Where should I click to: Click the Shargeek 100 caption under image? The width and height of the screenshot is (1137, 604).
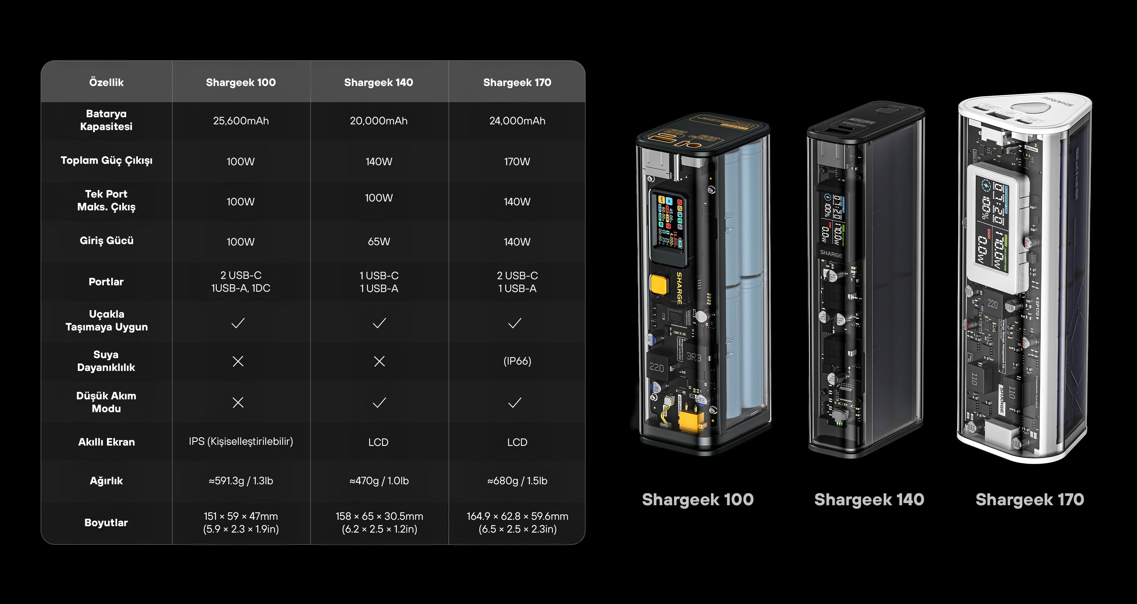[x=697, y=499]
